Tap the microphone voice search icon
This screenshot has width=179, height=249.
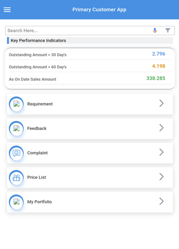[x=155, y=30]
